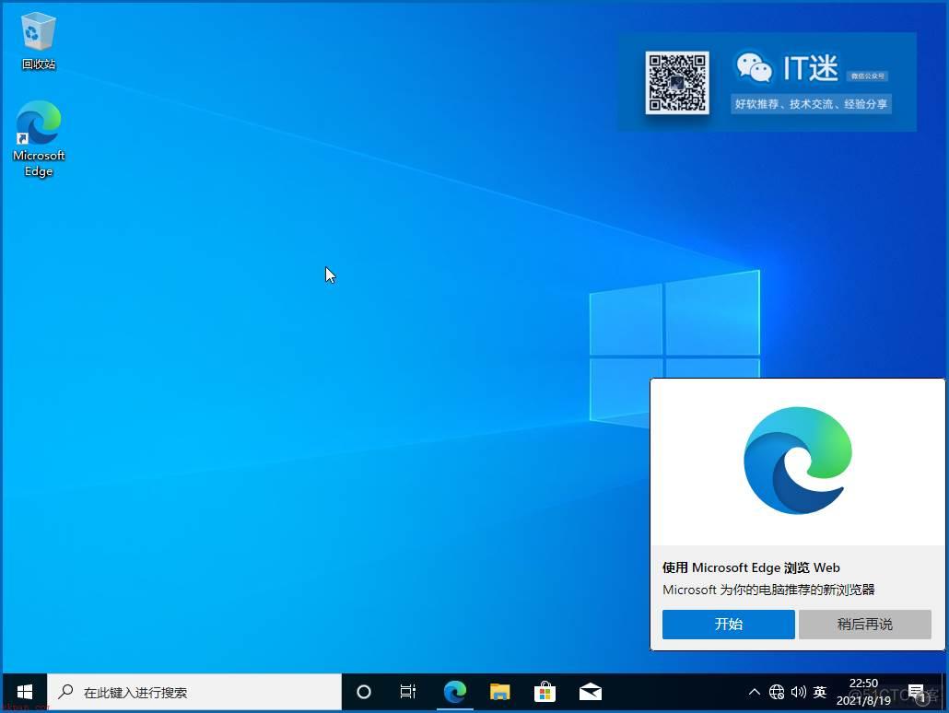Screen dimensions: 949x713
Task: Open the Recycle Bin desktop icon
Action: tap(38, 41)
